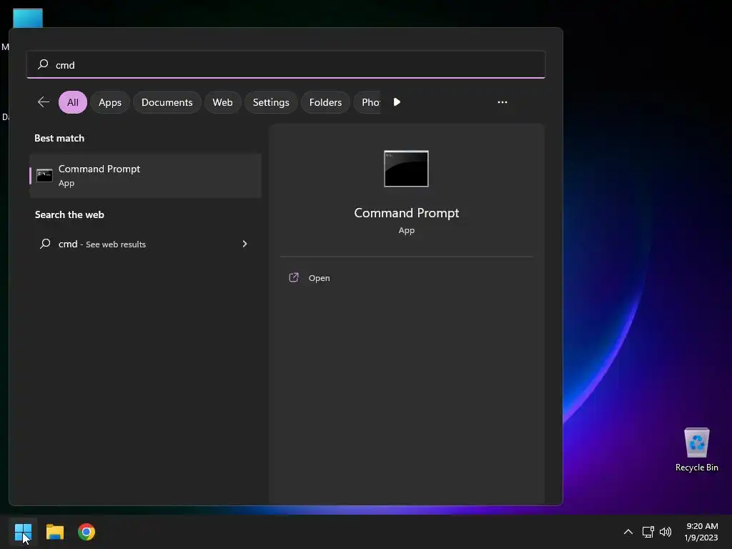The height and width of the screenshot is (549, 732).
Task: Open the three-dot options menu
Action: tap(503, 102)
